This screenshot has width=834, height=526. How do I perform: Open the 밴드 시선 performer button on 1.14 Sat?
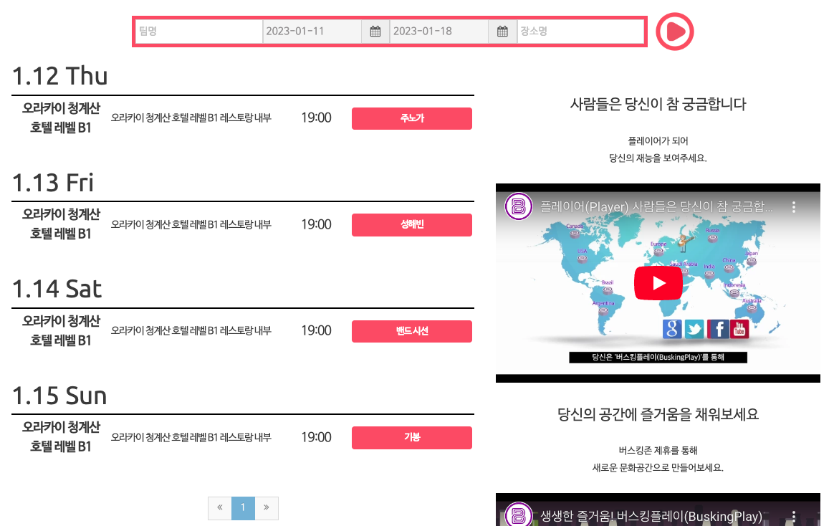pos(412,331)
